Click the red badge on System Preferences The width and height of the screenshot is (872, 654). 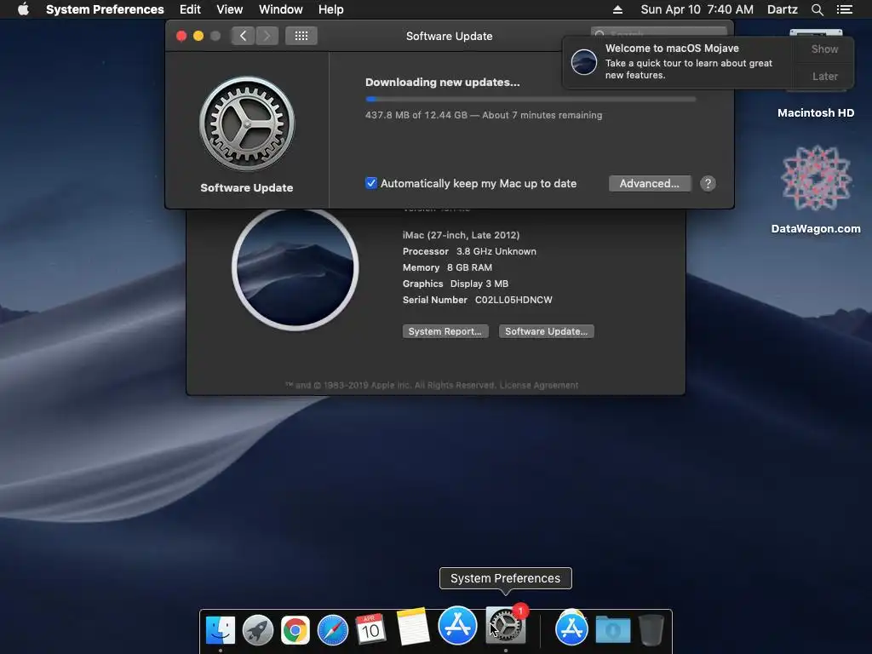tap(520, 611)
